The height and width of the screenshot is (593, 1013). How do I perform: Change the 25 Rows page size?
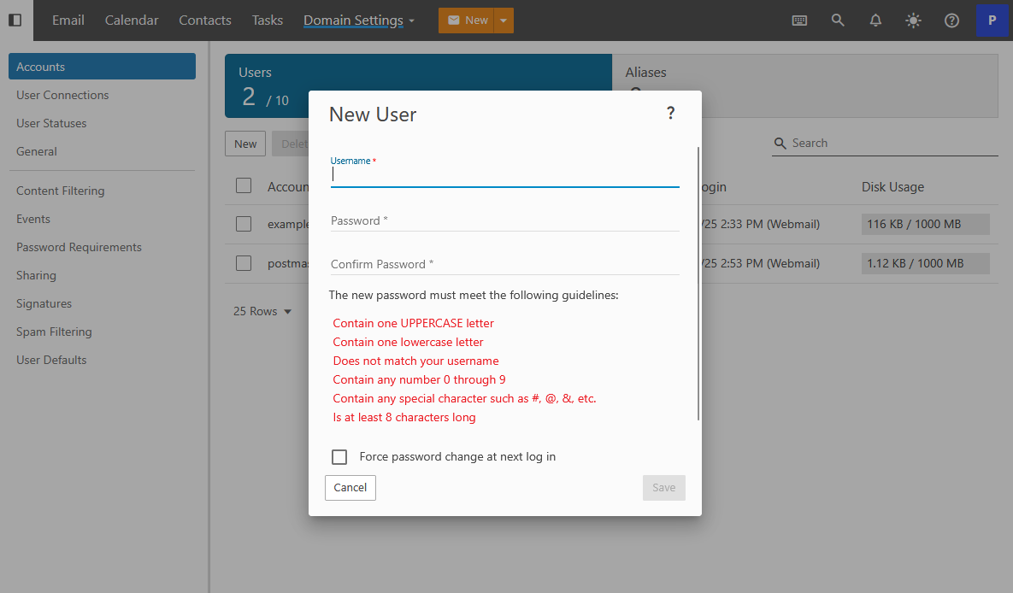pyautogui.click(x=262, y=312)
